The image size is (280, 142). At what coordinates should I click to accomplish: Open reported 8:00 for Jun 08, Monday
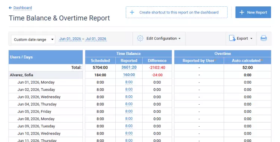(129, 119)
